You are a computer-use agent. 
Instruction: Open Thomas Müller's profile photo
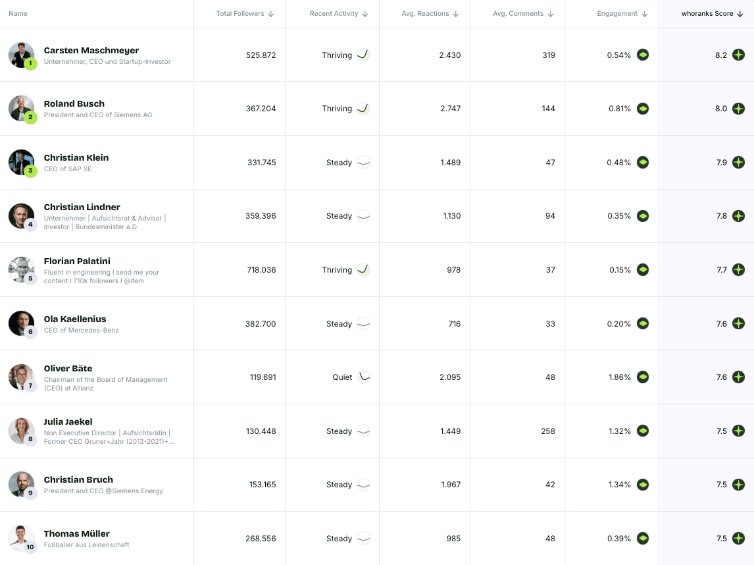[x=21, y=539]
